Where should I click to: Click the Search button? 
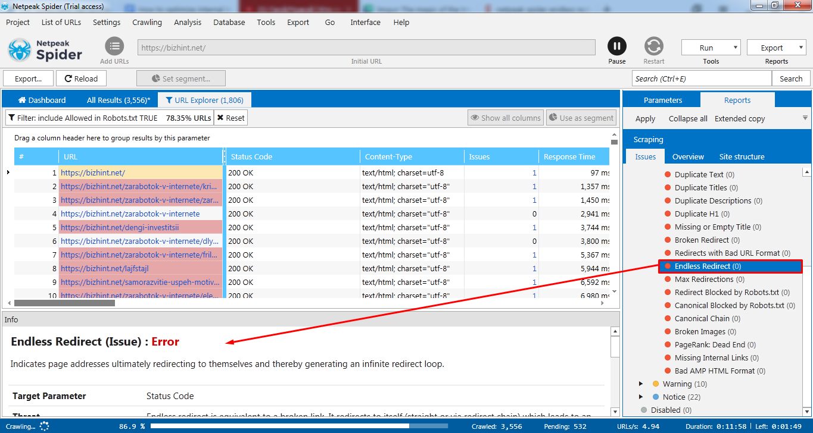point(791,79)
